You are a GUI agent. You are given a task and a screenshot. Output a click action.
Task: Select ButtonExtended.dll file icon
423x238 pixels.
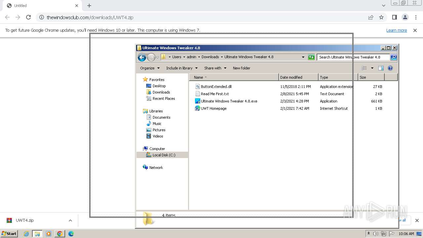[x=198, y=87]
